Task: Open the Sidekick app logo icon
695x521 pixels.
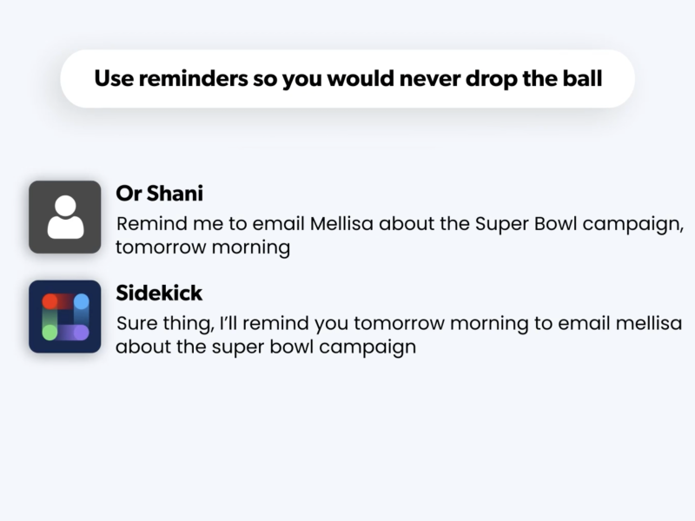Action: 64,316
